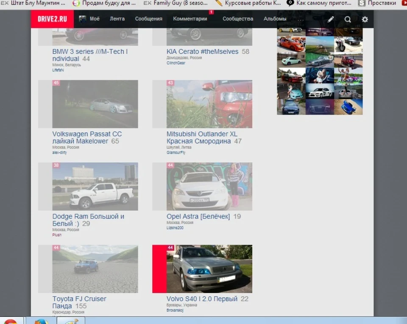Click Бровары, Украина location text

tap(182, 305)
